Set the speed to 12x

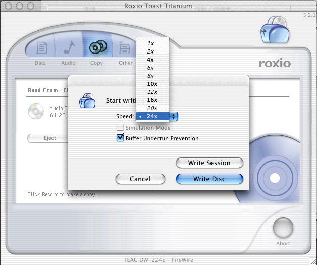tap(152, 92)
